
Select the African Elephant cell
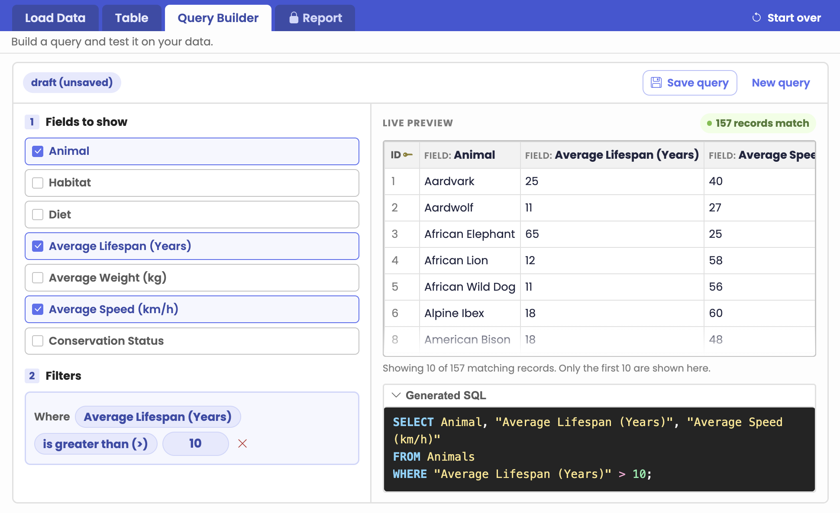[x=470, y=234]
